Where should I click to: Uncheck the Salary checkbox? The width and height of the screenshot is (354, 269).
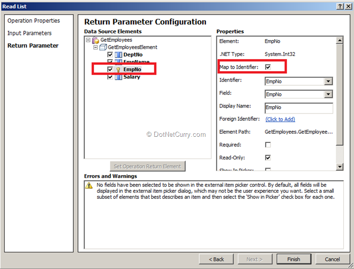coord(110,77)
